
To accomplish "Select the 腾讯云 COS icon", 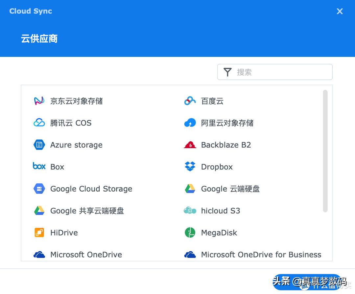I will coord(39,123).
